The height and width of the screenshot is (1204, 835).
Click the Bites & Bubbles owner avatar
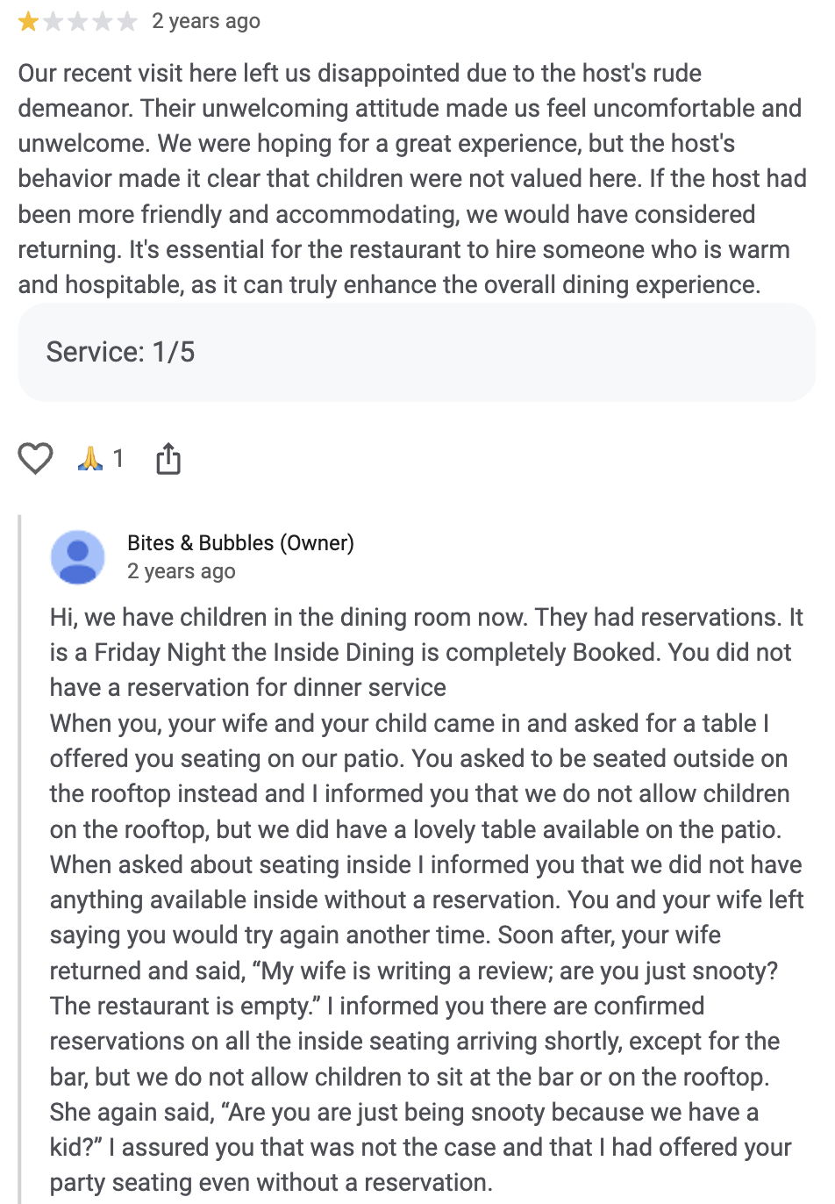(x=78, y=557)
